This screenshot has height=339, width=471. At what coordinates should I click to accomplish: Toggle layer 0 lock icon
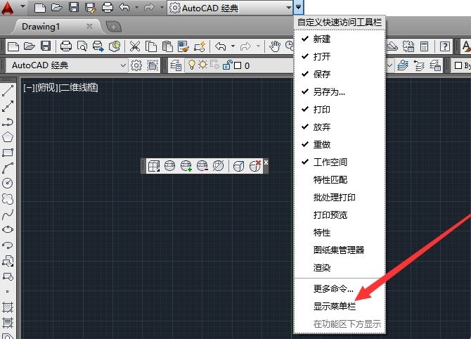pyautogui.click(x=227, y=65)
